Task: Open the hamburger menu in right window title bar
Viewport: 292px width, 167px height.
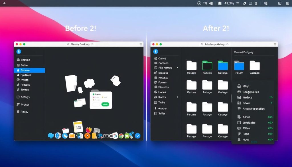Action: tap(275, 44)
